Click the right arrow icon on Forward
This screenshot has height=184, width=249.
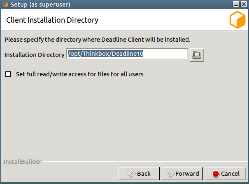click(170, 174)
